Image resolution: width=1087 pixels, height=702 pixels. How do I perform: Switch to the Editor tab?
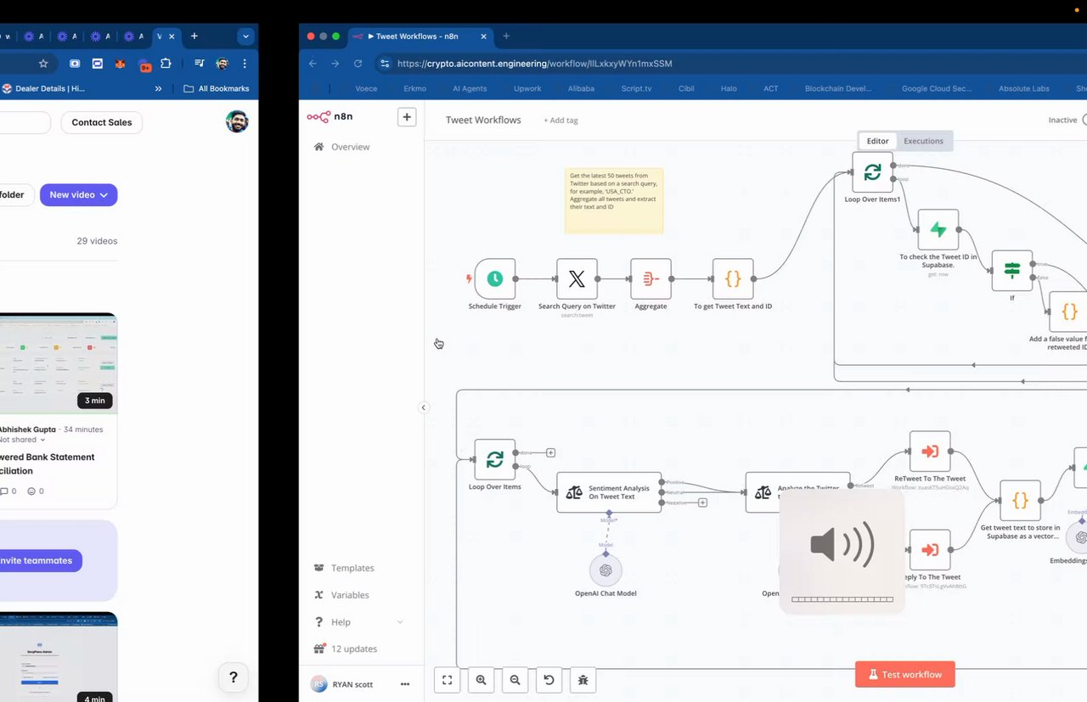[x=877, y=141]
